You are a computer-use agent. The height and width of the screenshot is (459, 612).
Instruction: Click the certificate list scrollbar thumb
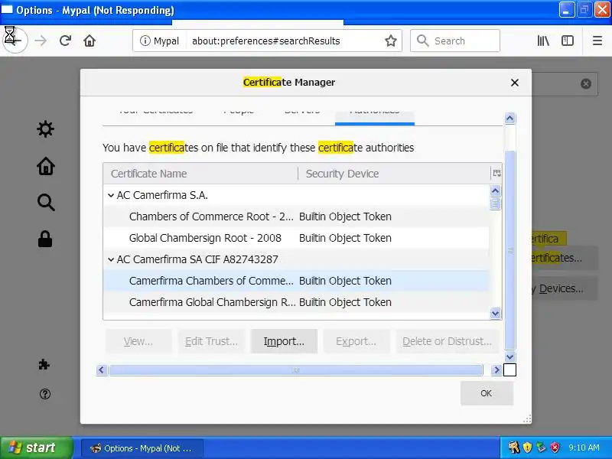(495, 203)
